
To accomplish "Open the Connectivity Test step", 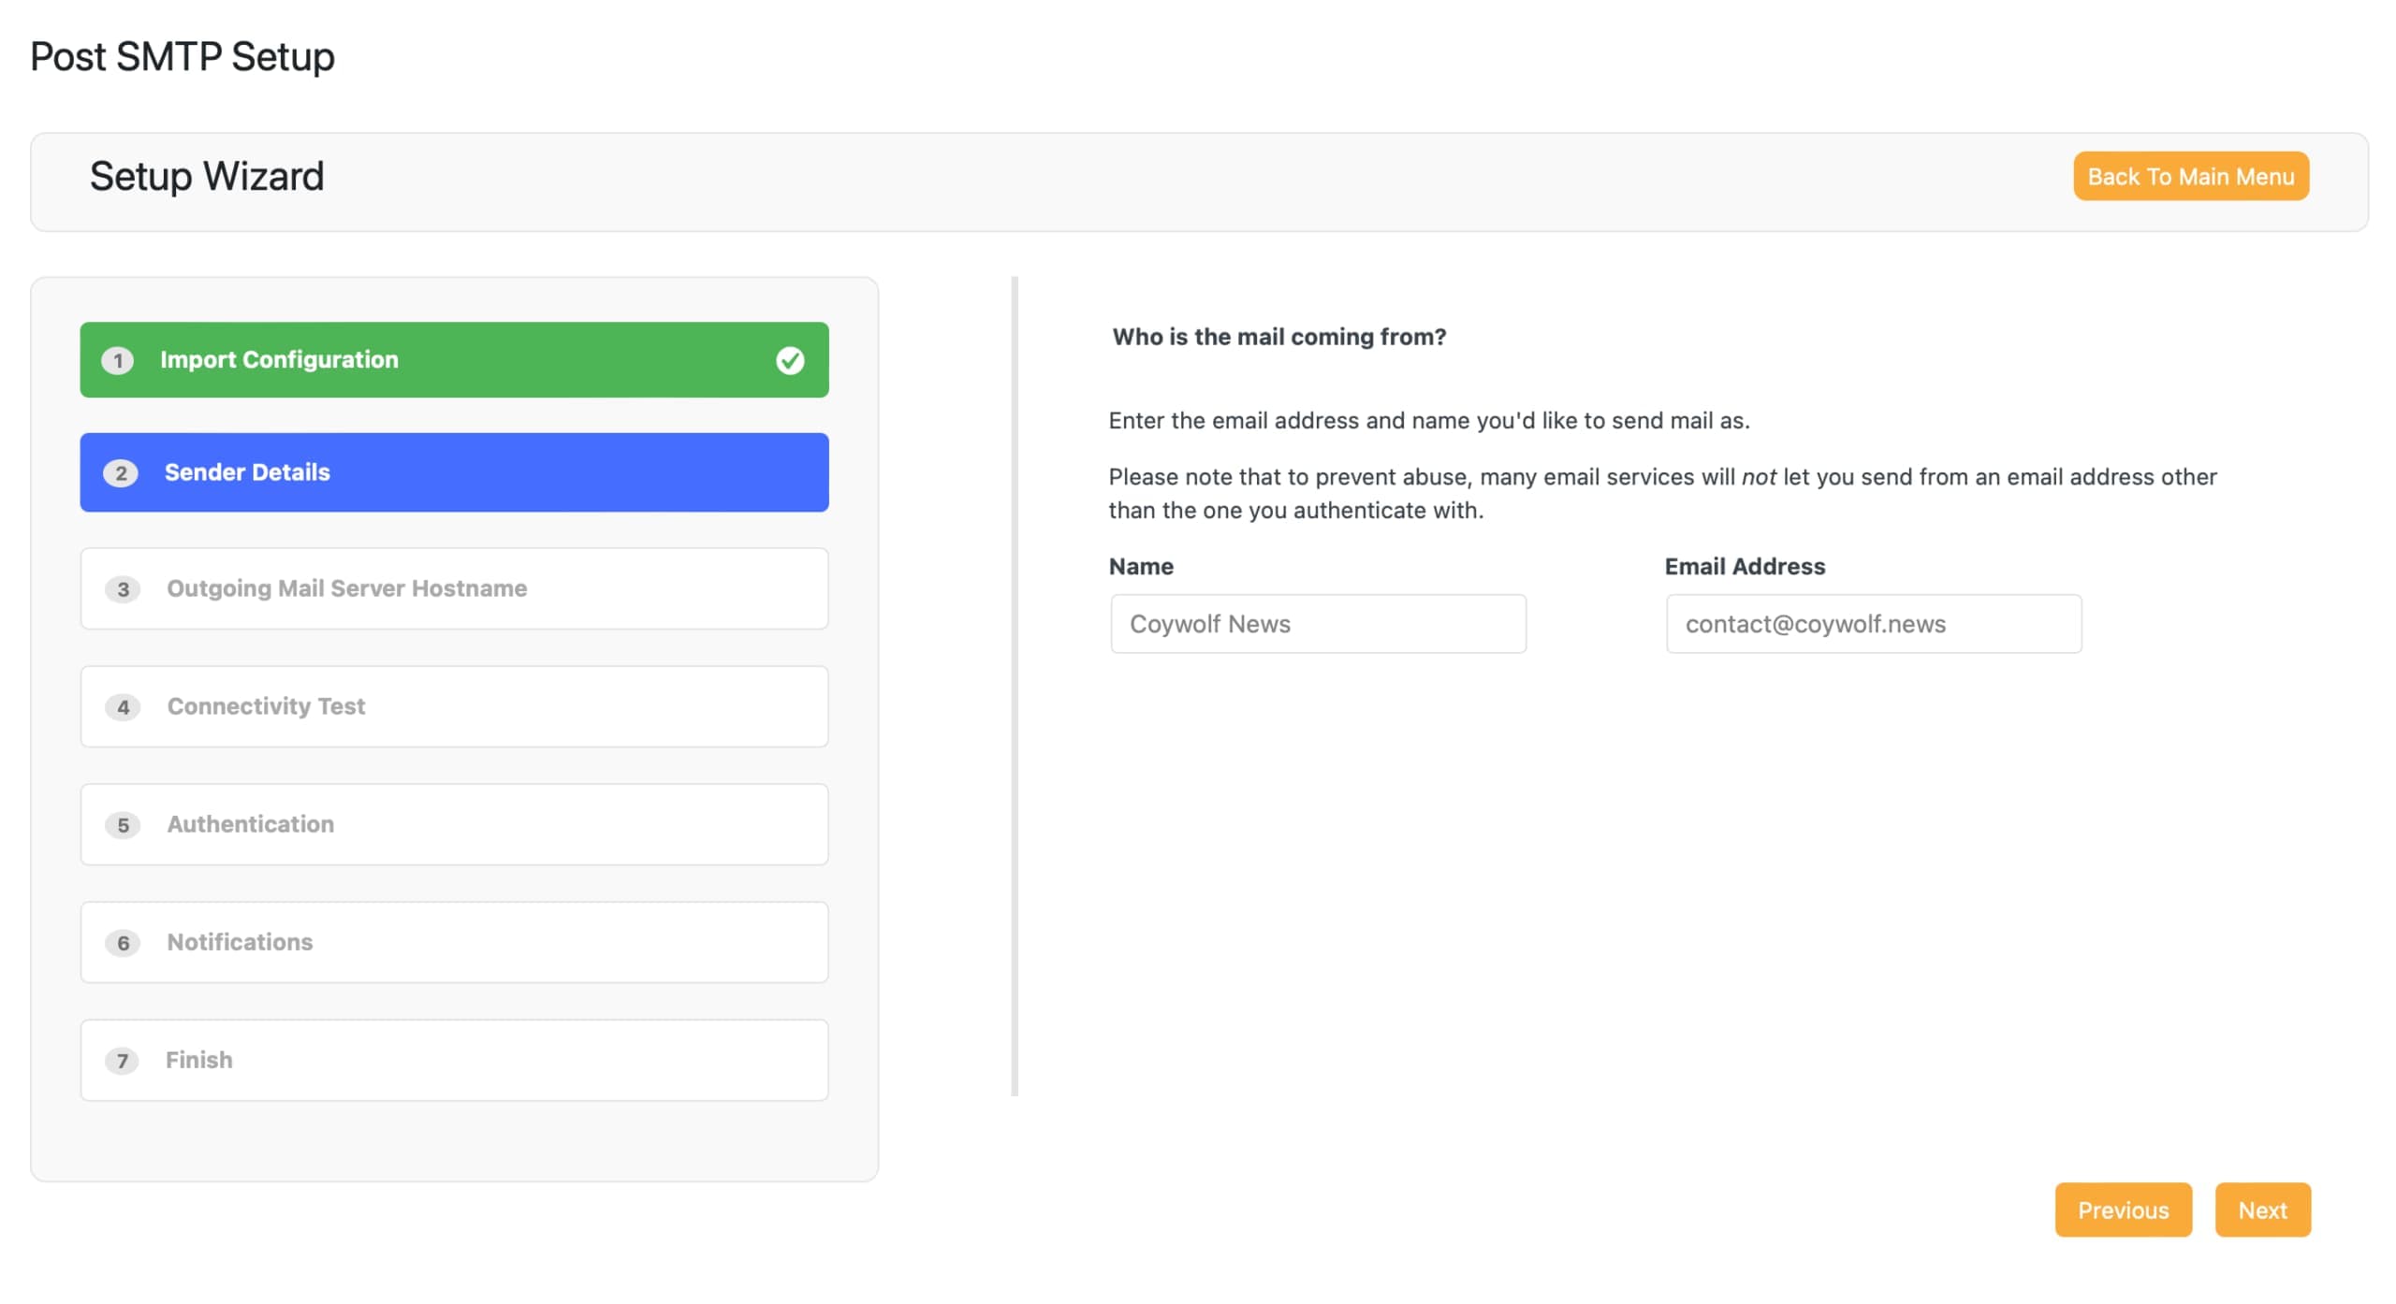I will [454, 706].
